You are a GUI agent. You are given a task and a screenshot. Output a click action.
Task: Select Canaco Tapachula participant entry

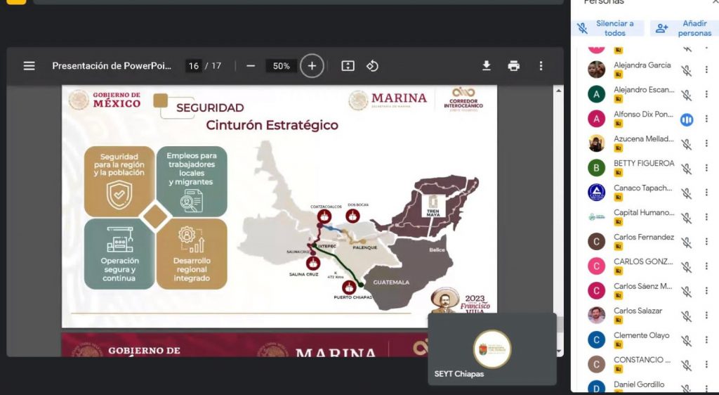[x=642, y=188]
